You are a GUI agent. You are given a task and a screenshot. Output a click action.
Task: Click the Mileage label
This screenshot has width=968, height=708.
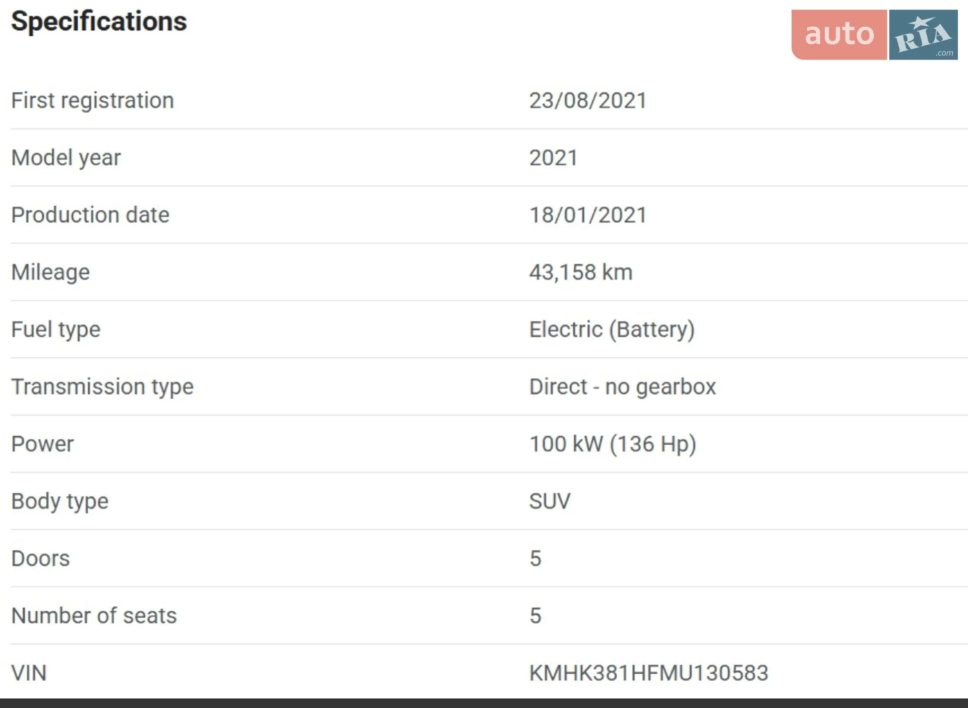pos(50,273)
